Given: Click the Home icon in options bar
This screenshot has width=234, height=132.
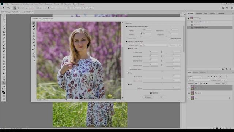Looking at the screenshot, I should [3, 8].
